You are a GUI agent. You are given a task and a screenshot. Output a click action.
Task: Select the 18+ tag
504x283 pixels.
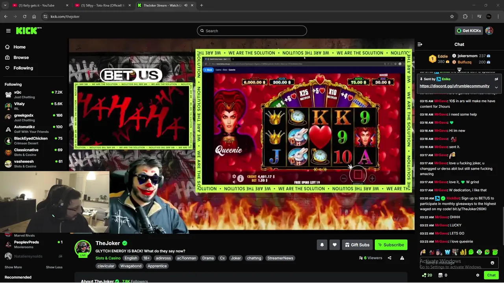[x=146, y=258]
